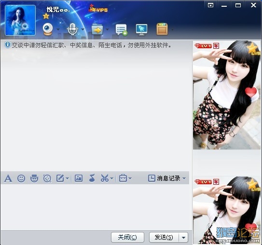Open 消息记录 message history
The height and width of the screenshot is (245, 262).
[x=168, y=178]
